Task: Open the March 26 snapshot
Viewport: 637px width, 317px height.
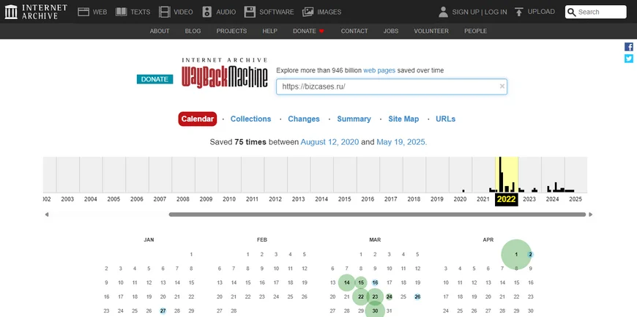Action: tap(417, 297)
